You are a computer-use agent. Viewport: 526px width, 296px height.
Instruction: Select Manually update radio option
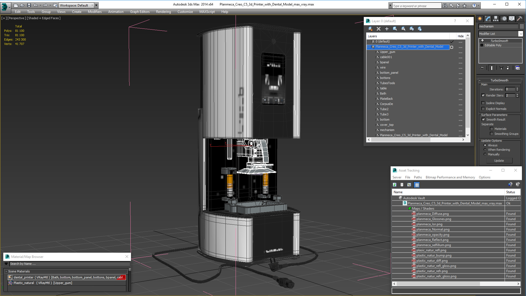coord(485,154)
